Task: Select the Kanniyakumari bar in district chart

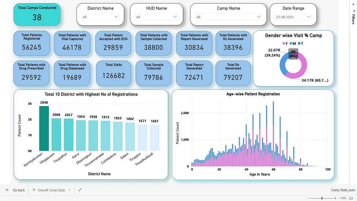Action: point(44,128)
